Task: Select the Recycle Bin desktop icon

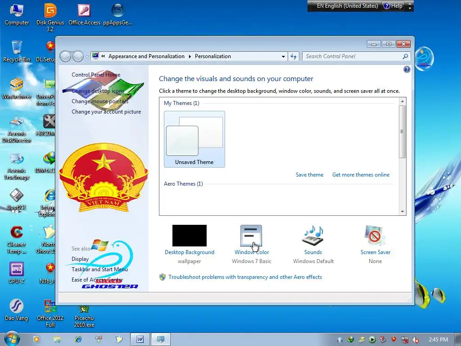Action: [x=17, y=51]
